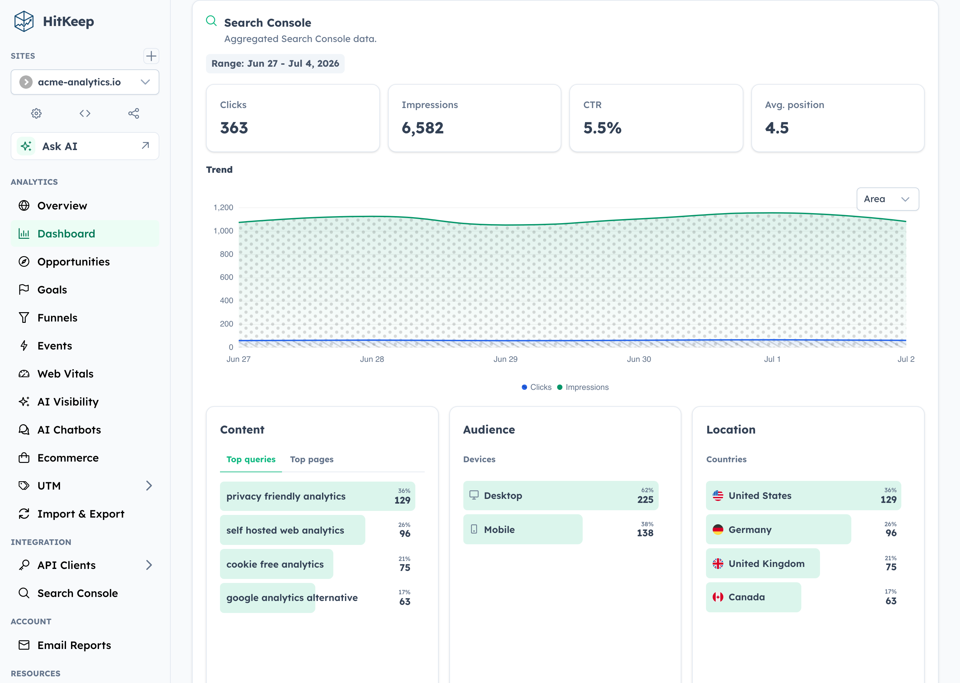Image resolution: width=960 pixels, height=683 pixels.
Task: Select the United States country row
Action: click(x=803, y=496)
